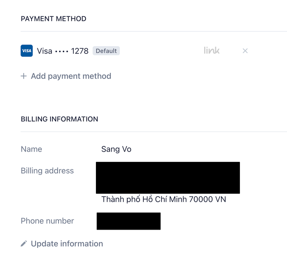The image size is (287, 266).
Task: Click the Name field label
Action: coord(32,149)
